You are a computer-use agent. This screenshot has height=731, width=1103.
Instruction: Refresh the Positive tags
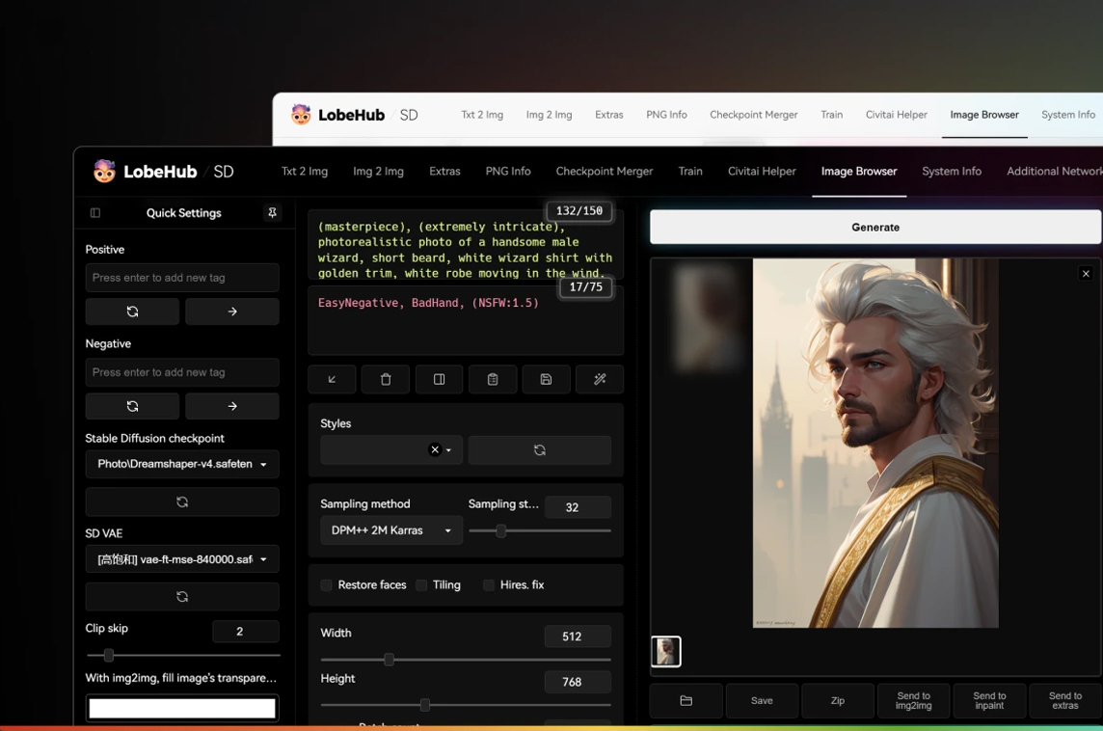[132, 311]
